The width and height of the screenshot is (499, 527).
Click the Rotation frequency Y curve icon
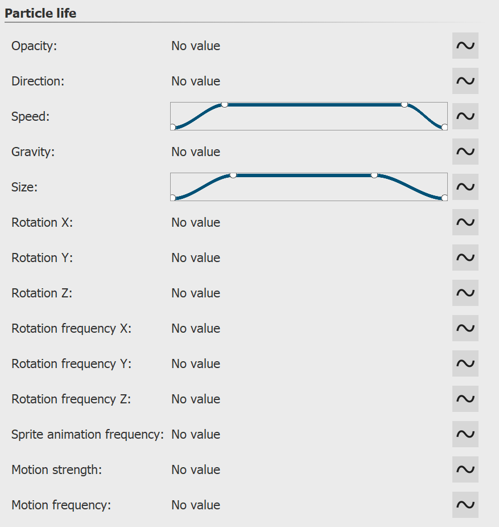click(x=465, y=363)
